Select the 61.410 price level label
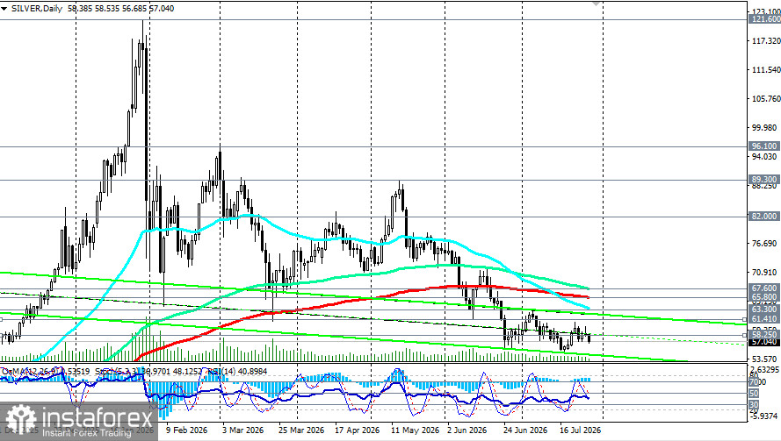This screenshot has height=441, width=781. (764, 319)
